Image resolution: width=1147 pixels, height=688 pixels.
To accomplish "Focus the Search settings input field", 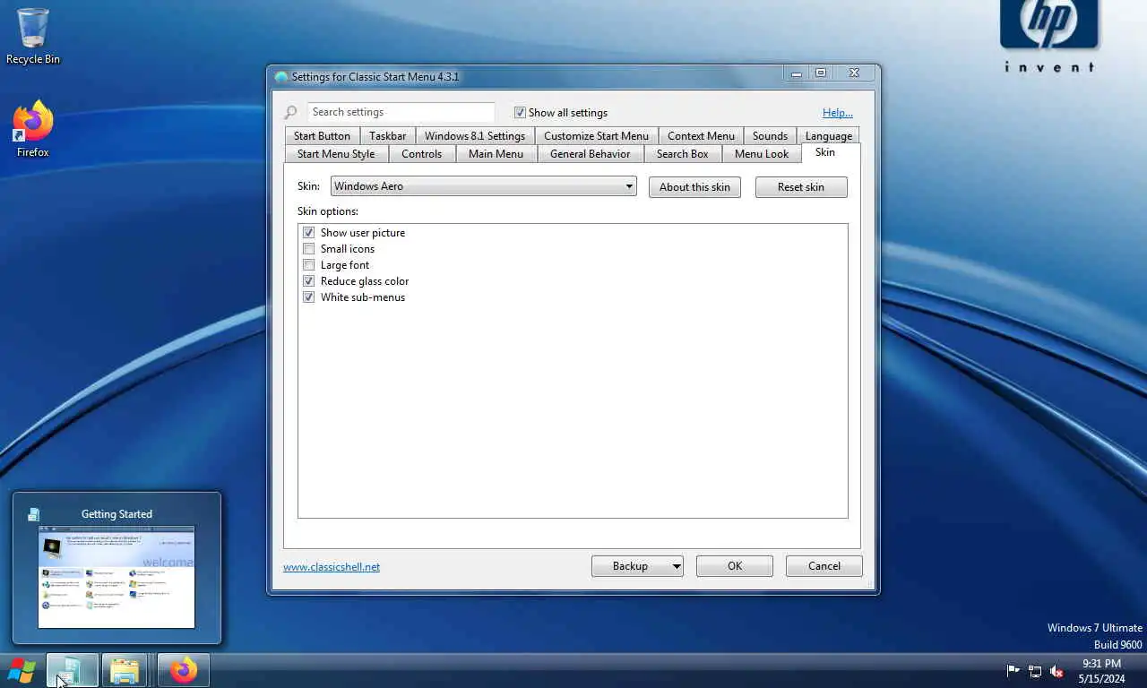I will 401,112.
